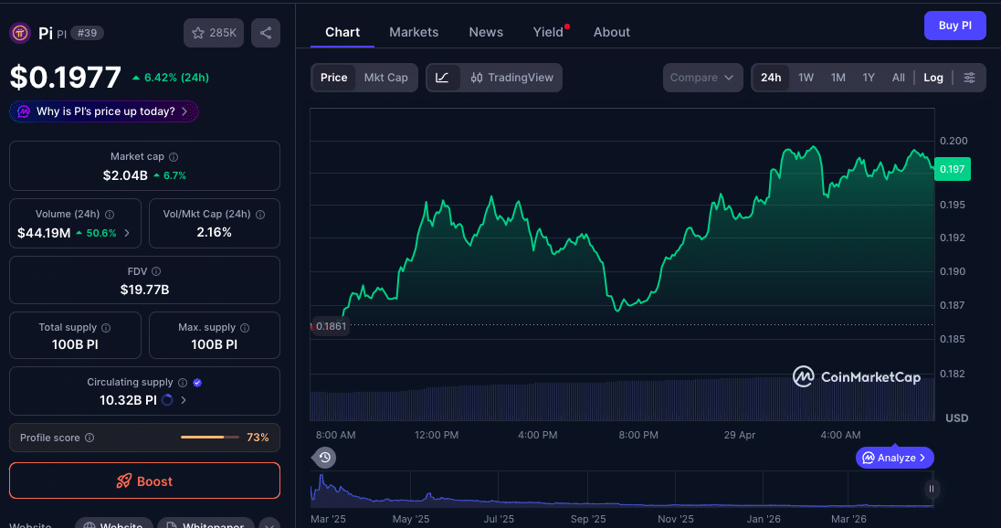Click the verified checkmark next to Circulating supply
1001x528 pixels.
[x=199, y=382]
